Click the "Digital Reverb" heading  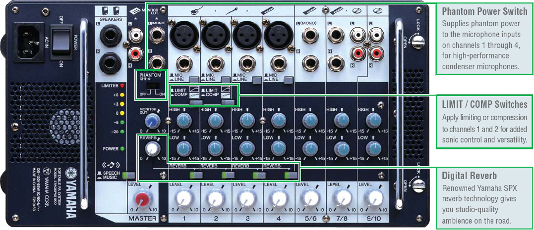[x=469, y=175]
